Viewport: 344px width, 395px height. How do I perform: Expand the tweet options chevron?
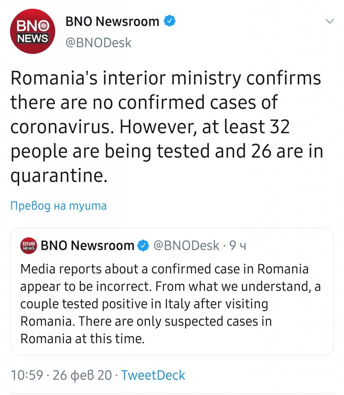(x=330, y=22)
